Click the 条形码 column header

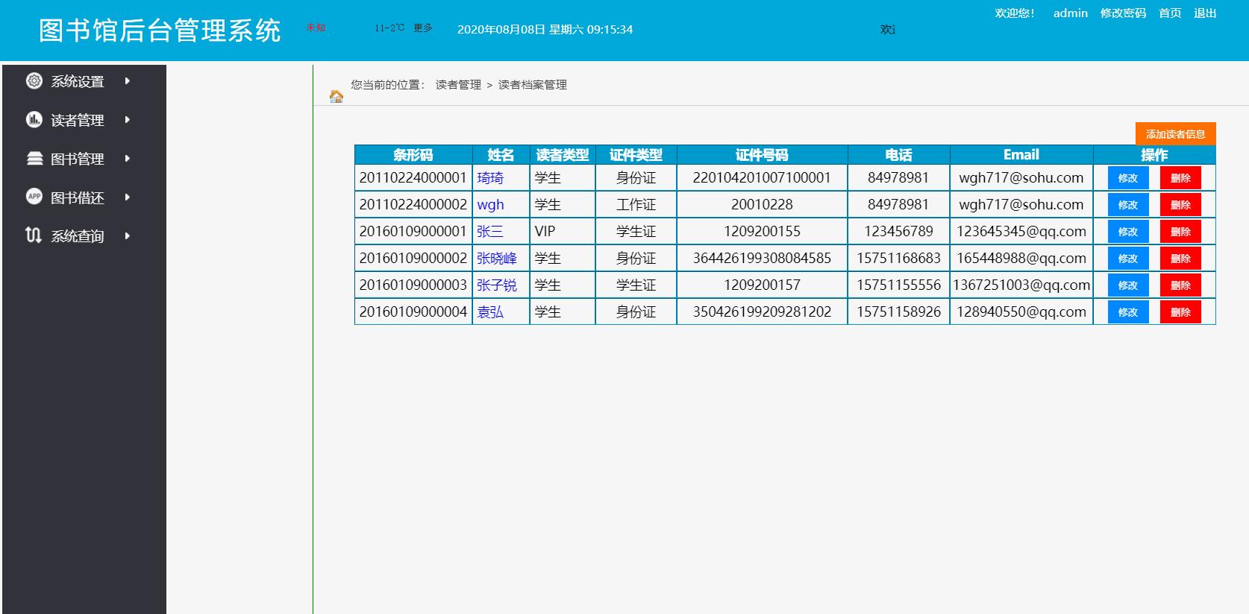click(x=413, y=155)
